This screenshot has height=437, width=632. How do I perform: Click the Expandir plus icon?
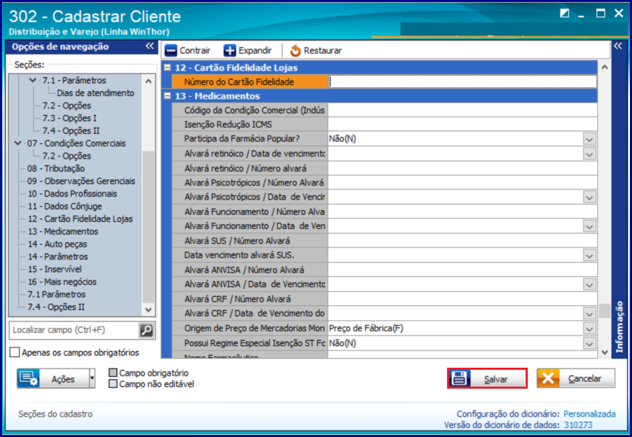(x=230, y=51)
